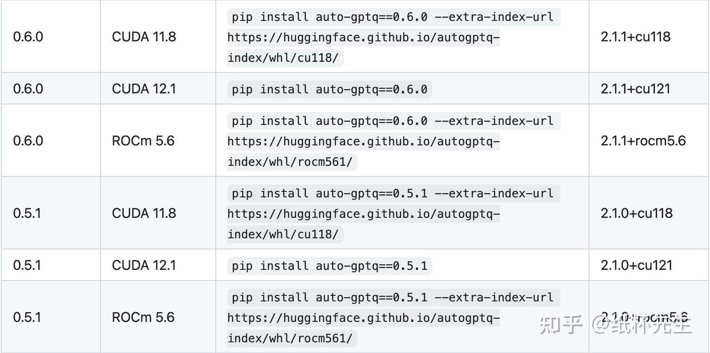
Task: Click the CUDA 11.8 cell in first row
Action: pyautogui.click(x=144, y=37)
